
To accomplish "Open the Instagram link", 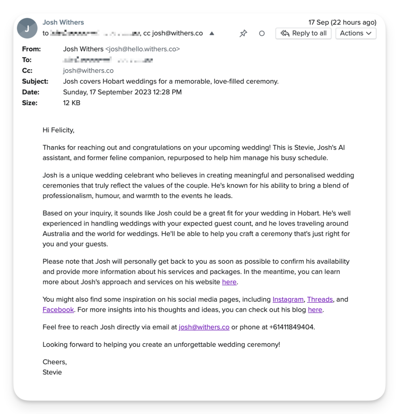I will point(288,299).
